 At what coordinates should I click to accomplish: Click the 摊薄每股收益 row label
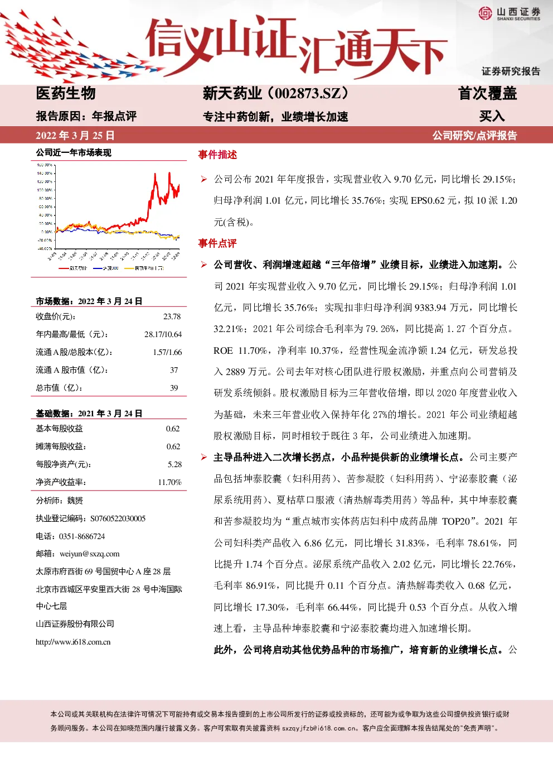(61, 446)
